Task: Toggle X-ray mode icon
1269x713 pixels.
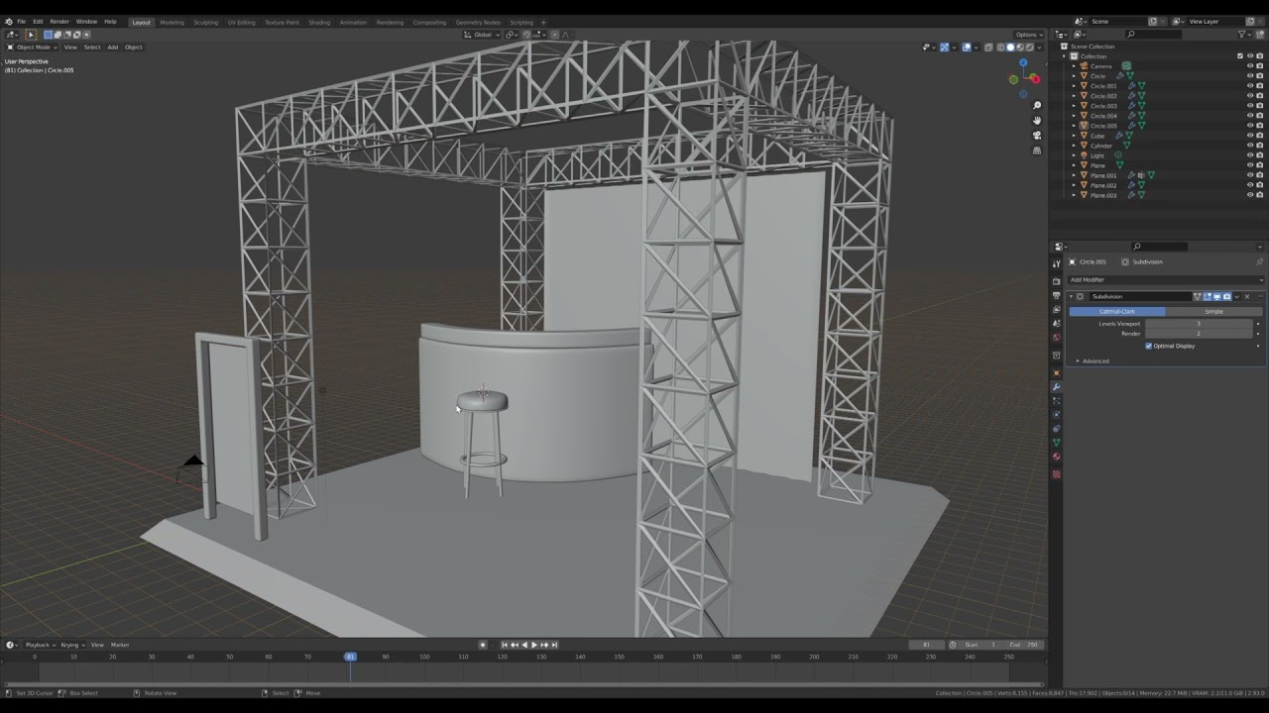Action: coord(988,47)
